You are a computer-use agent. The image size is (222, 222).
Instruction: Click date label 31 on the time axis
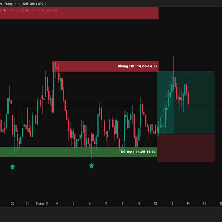27,203
